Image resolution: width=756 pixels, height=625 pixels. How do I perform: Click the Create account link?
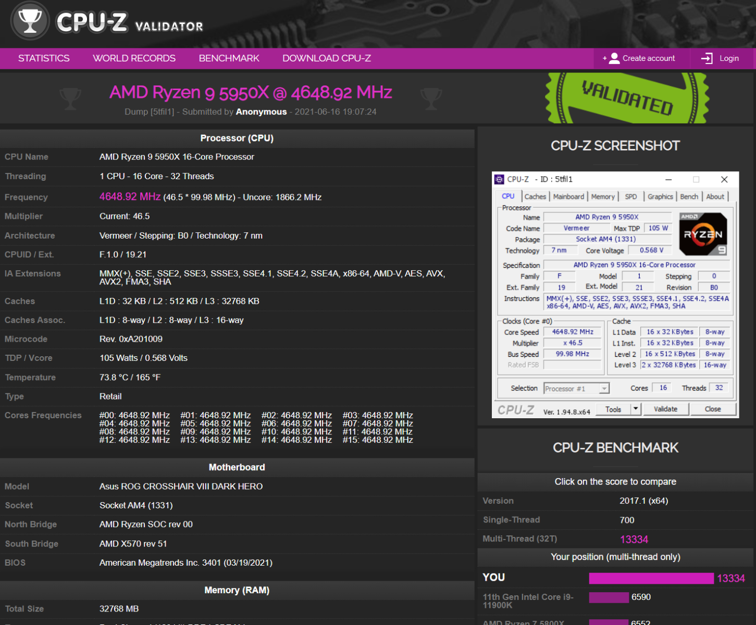[649, 58]
